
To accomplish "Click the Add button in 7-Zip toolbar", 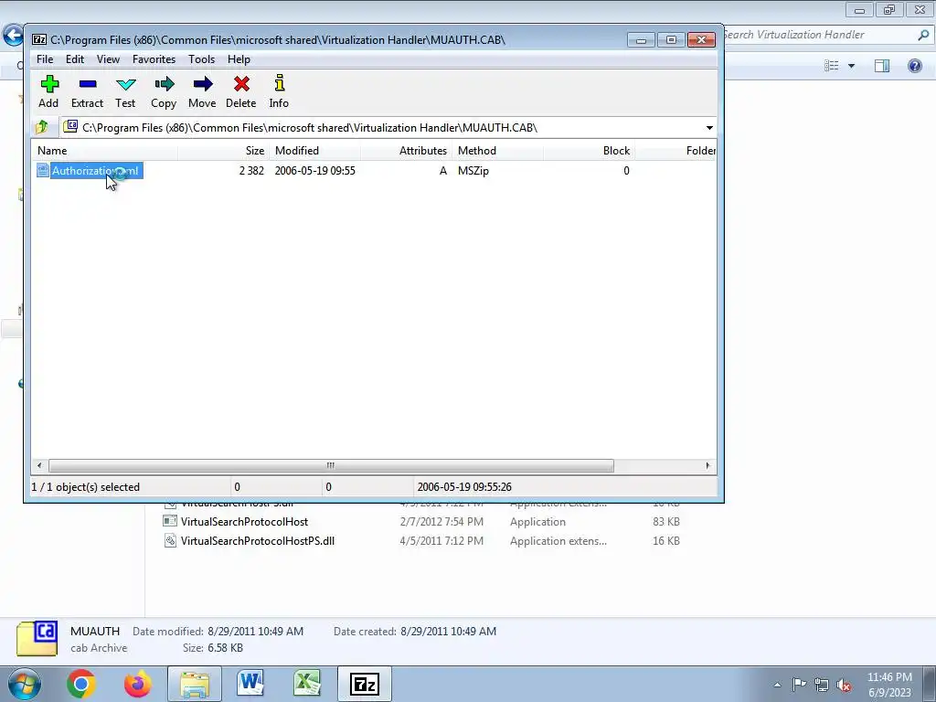I will pyautogui.click(x=49, y=92).
